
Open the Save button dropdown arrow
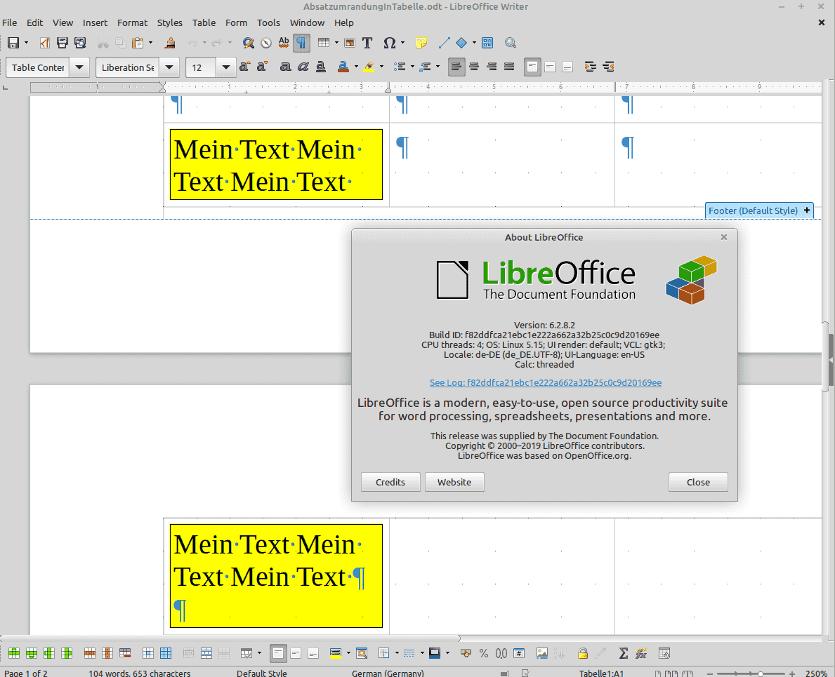(x=26, y=43)
